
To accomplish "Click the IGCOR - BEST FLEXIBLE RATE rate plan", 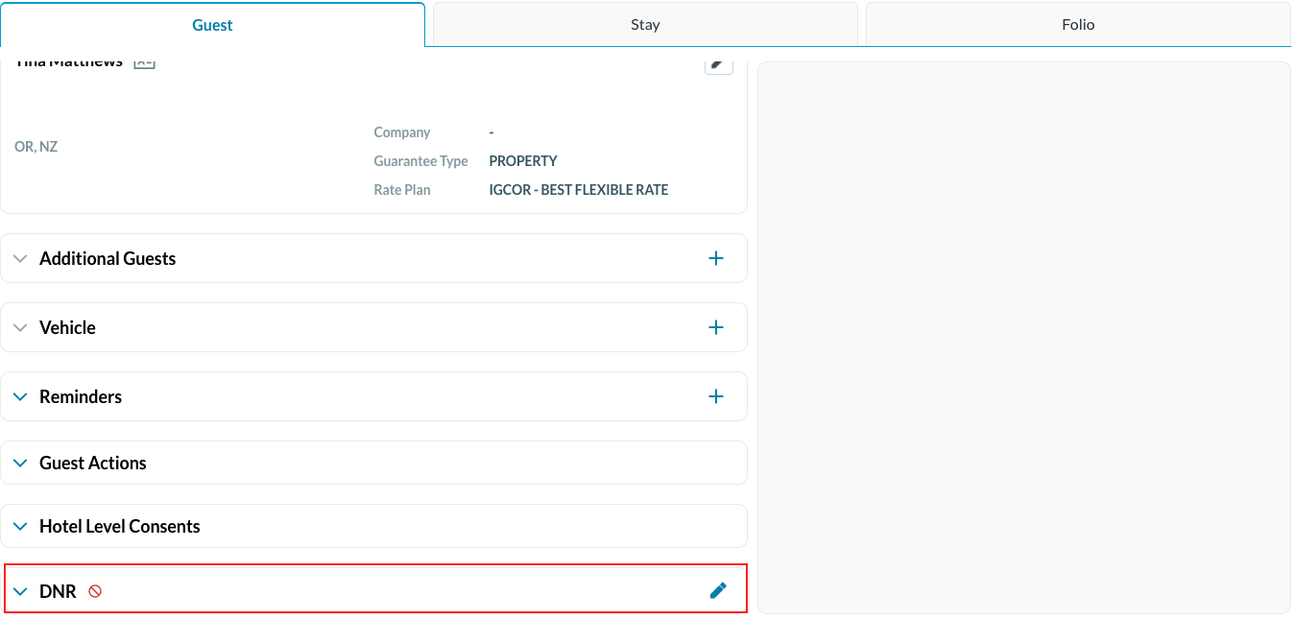I will click(578, 189).
